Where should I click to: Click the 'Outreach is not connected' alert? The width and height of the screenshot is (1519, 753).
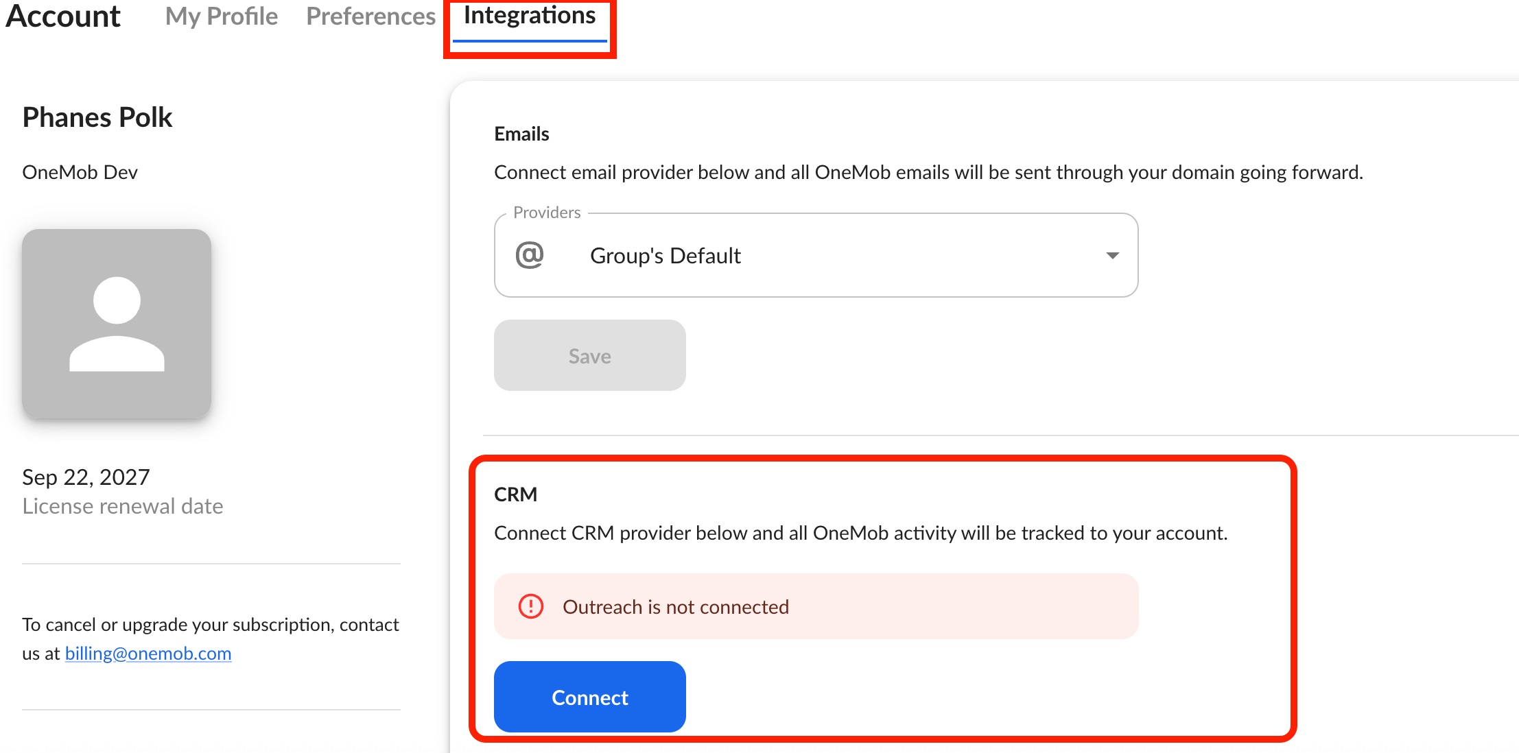816,606
